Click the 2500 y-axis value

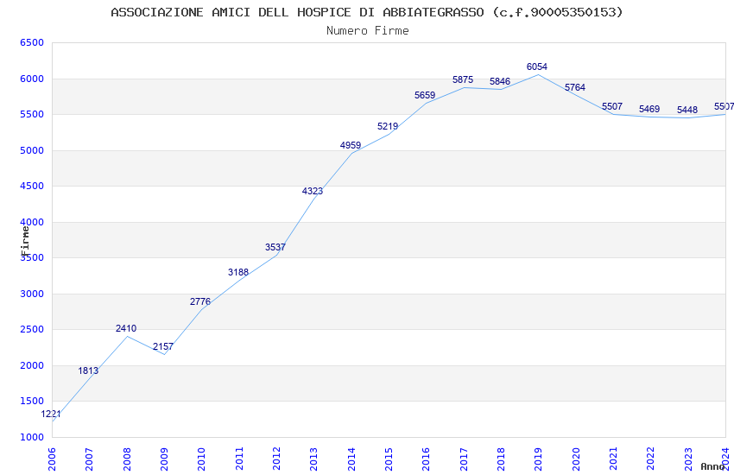(32, 329)
